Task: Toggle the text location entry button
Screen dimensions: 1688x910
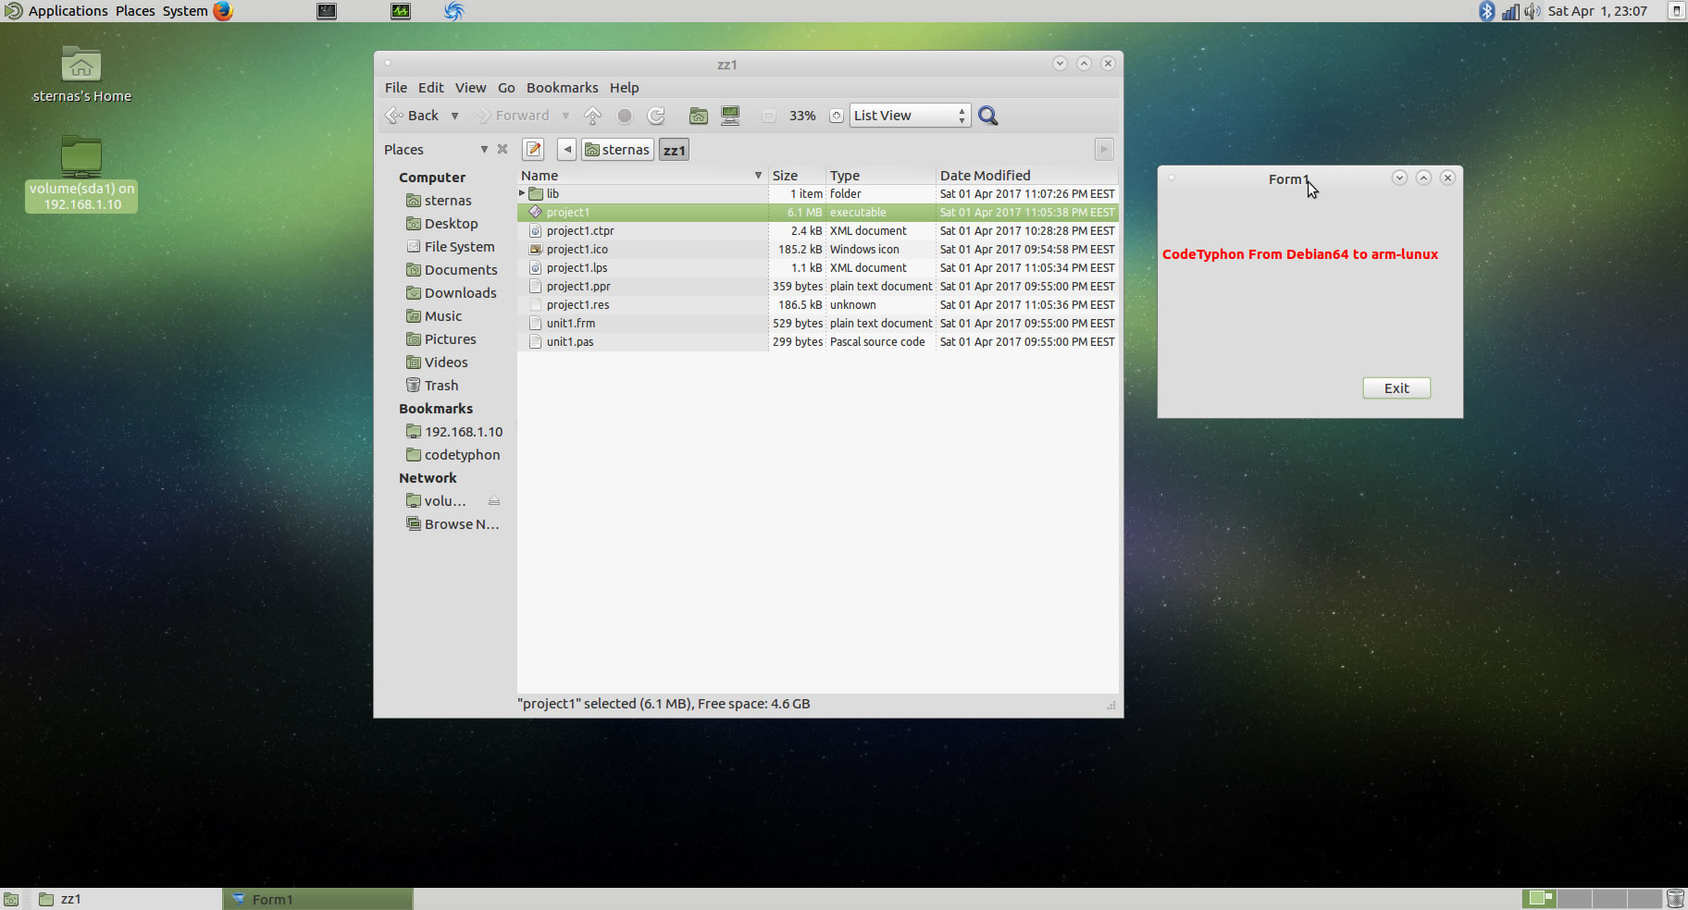Action: (533, 150)
